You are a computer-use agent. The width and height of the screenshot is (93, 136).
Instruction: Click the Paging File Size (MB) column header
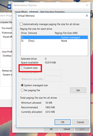66,33
